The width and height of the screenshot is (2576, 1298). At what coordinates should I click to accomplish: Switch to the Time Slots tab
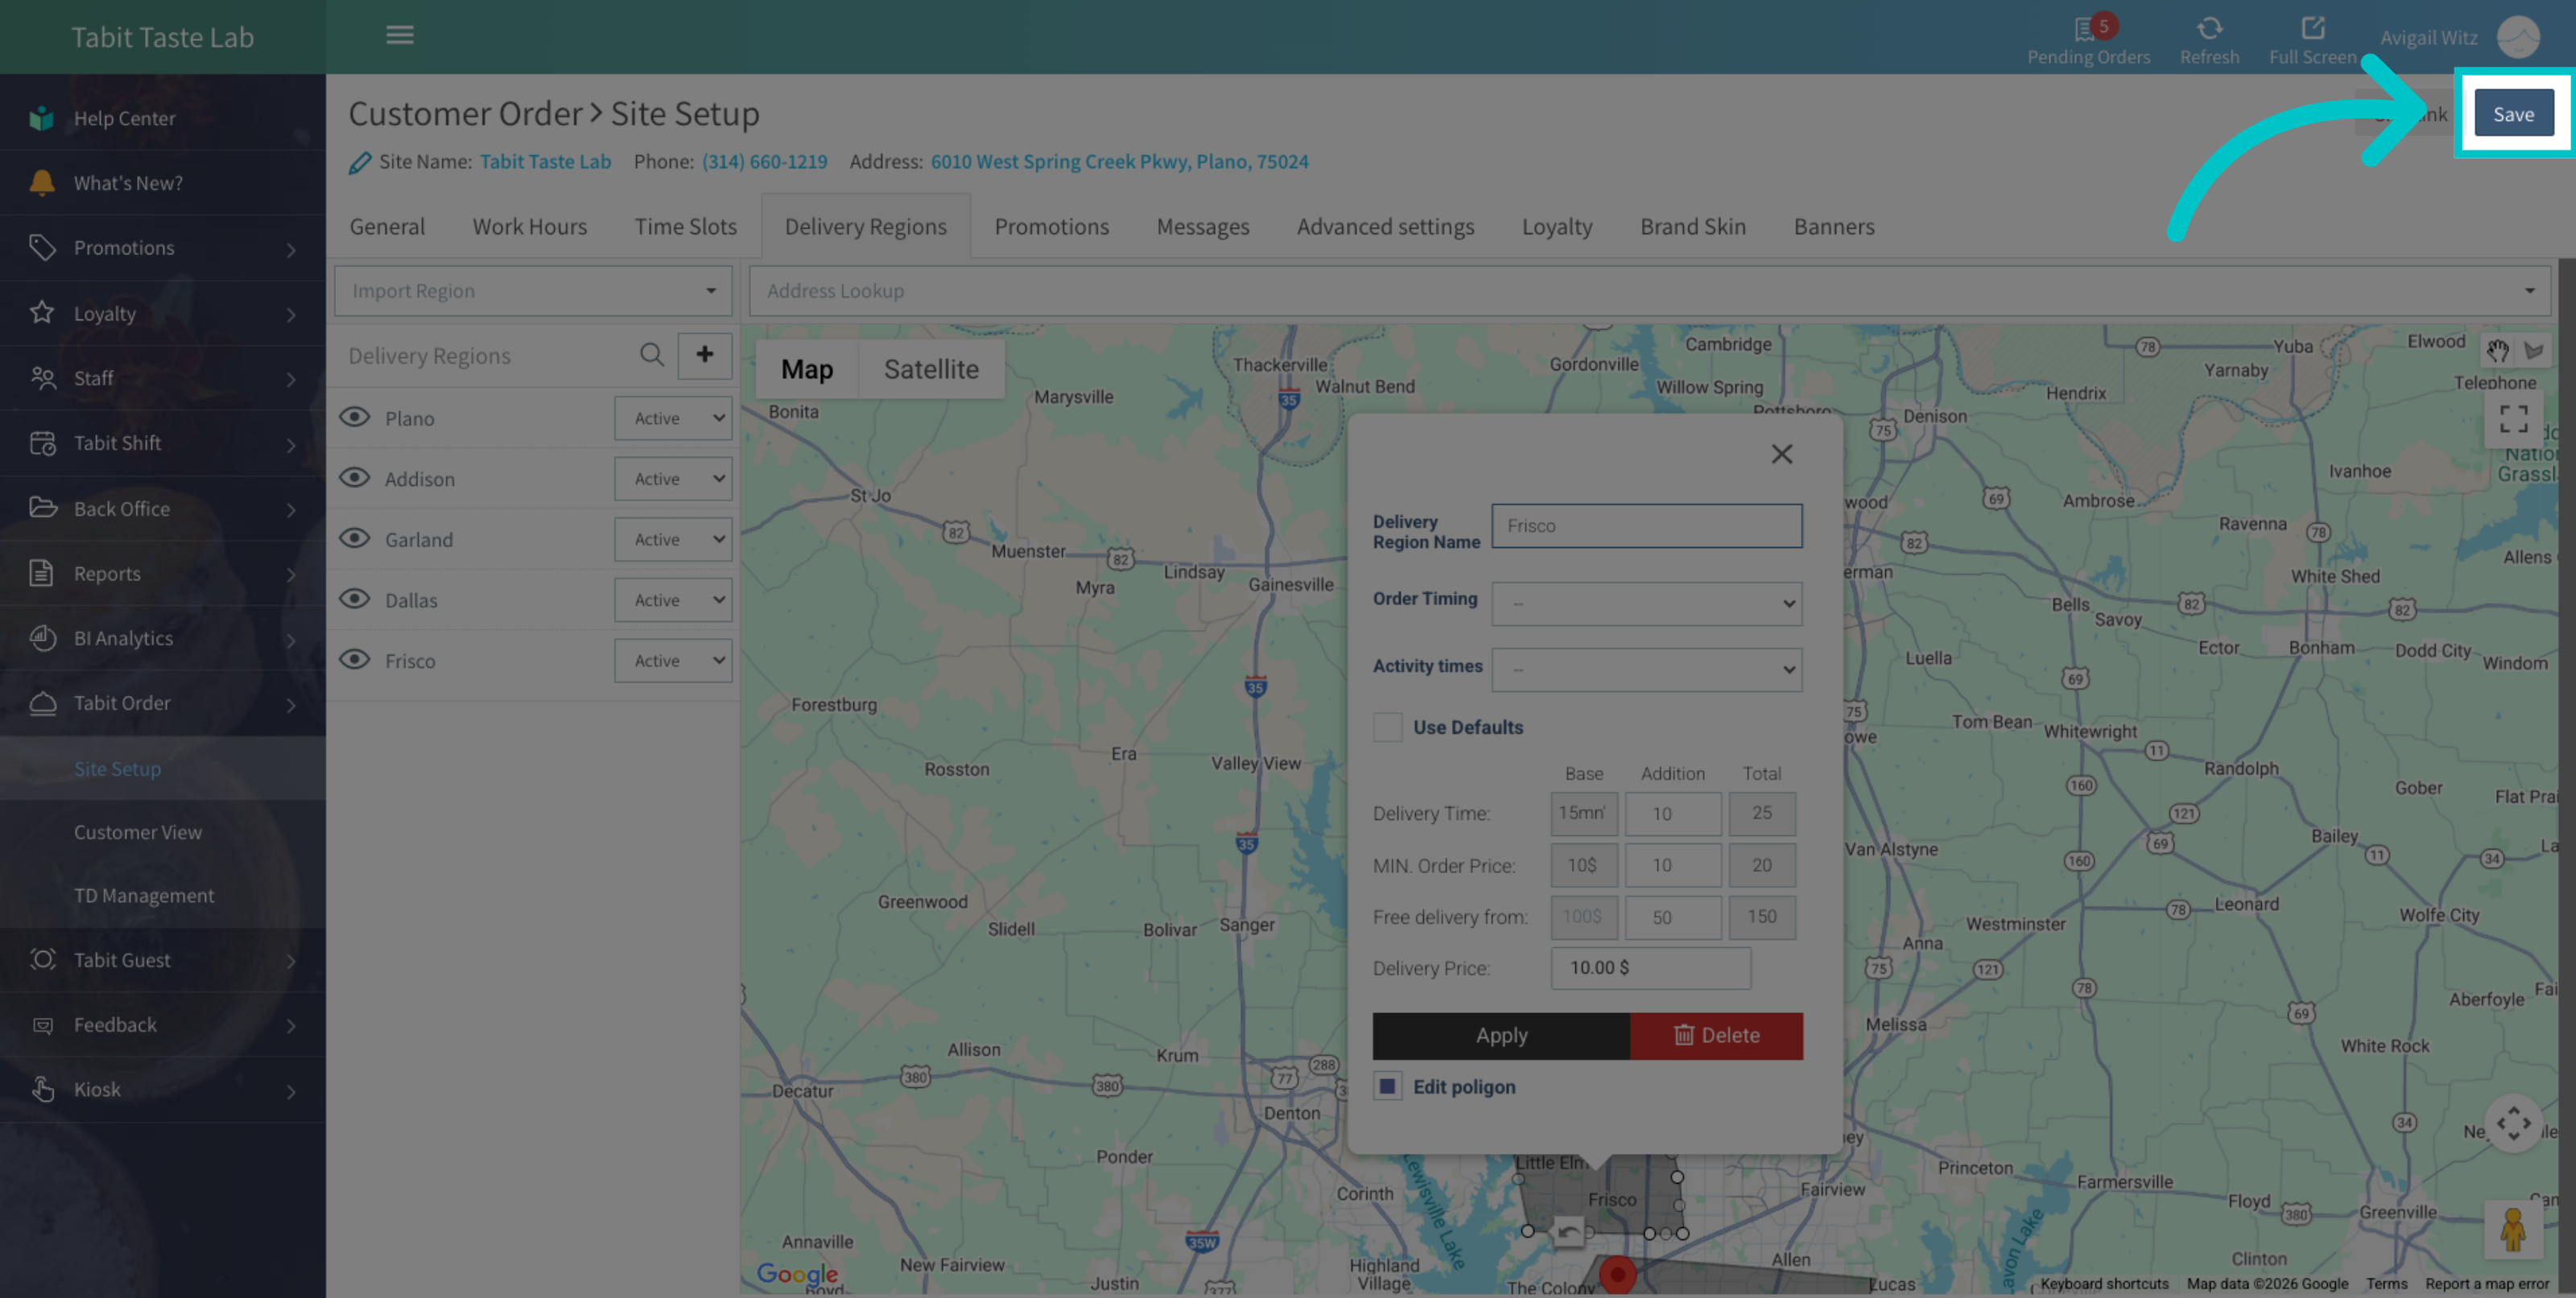click(685, 227)
